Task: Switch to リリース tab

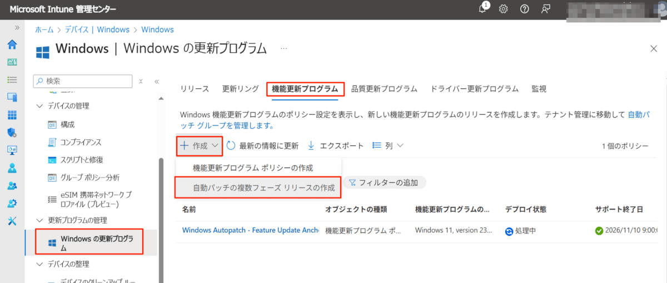Action: click(x=195, y=89)
